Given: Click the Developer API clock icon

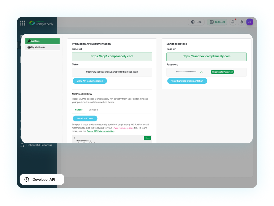Looking at the screenshot, I should coord(27,179).
